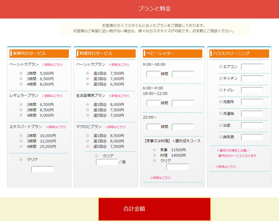The width and height of the screenshot is (279, 223).
Task: Check the 浴室 cleaning checkbox
Action: 221,125
